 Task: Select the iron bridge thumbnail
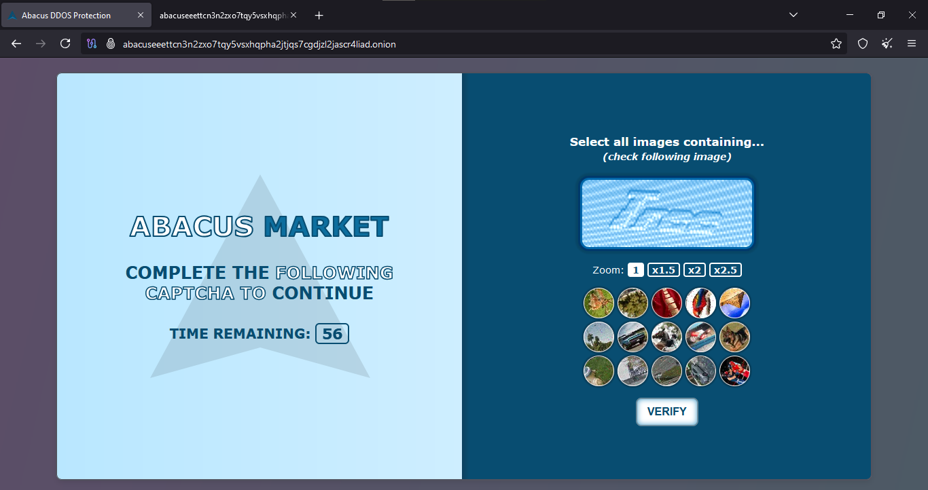click(x=632, y=371)
